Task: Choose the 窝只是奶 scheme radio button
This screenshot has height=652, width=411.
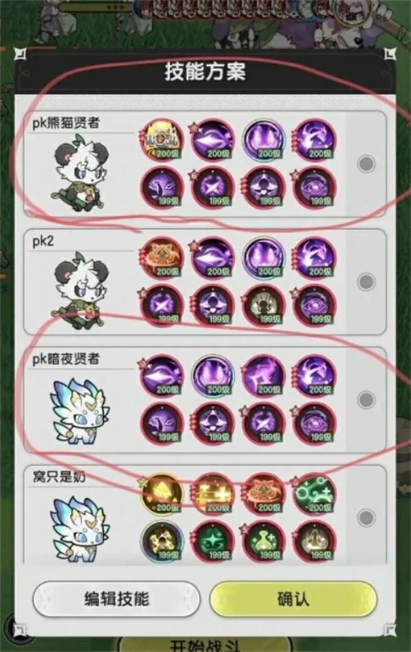Action: [x=366, y=518]
